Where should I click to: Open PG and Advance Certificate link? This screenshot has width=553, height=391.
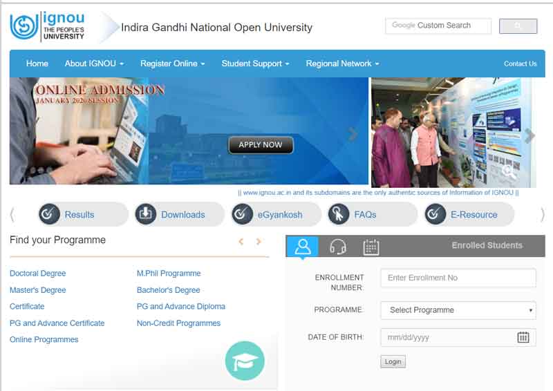pyautogui.click(x=57, y=323)
